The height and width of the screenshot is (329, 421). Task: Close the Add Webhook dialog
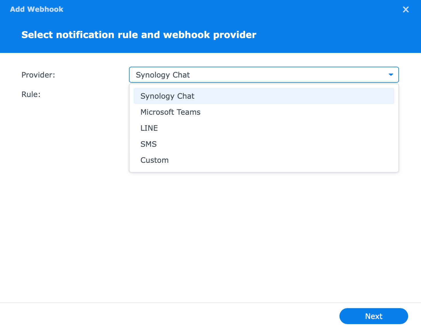[x=406, y=9]
